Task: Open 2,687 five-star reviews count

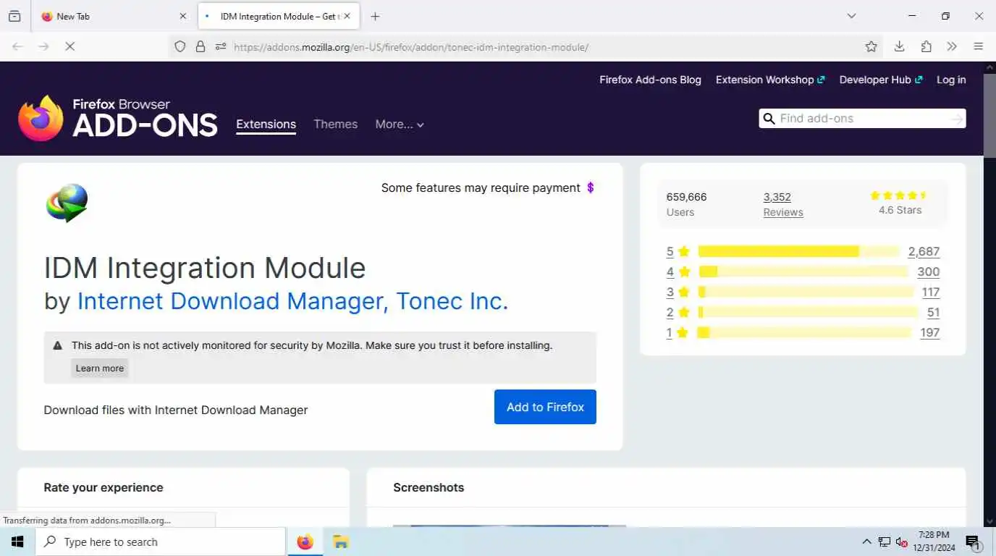Action: [x=924, y=251]
